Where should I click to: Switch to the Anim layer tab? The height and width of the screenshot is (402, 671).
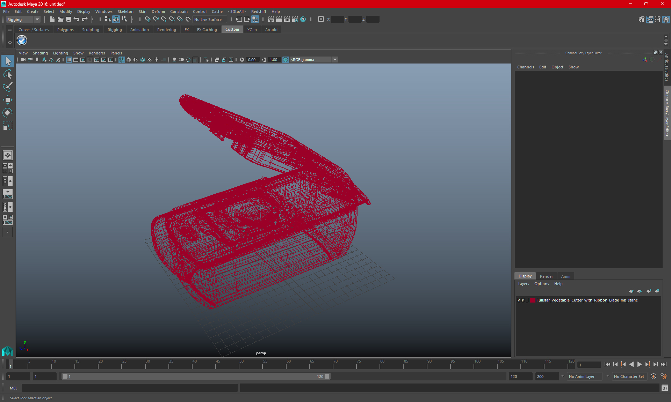click(565, 276)
